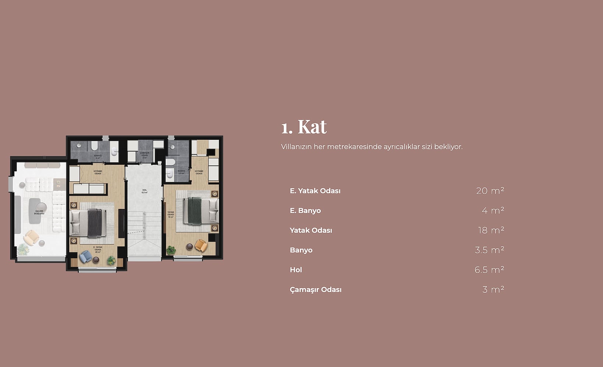Click the bed with the green blanket
Image resolution: width=603 pixels, height=367 pixels.
click(201, 211)
